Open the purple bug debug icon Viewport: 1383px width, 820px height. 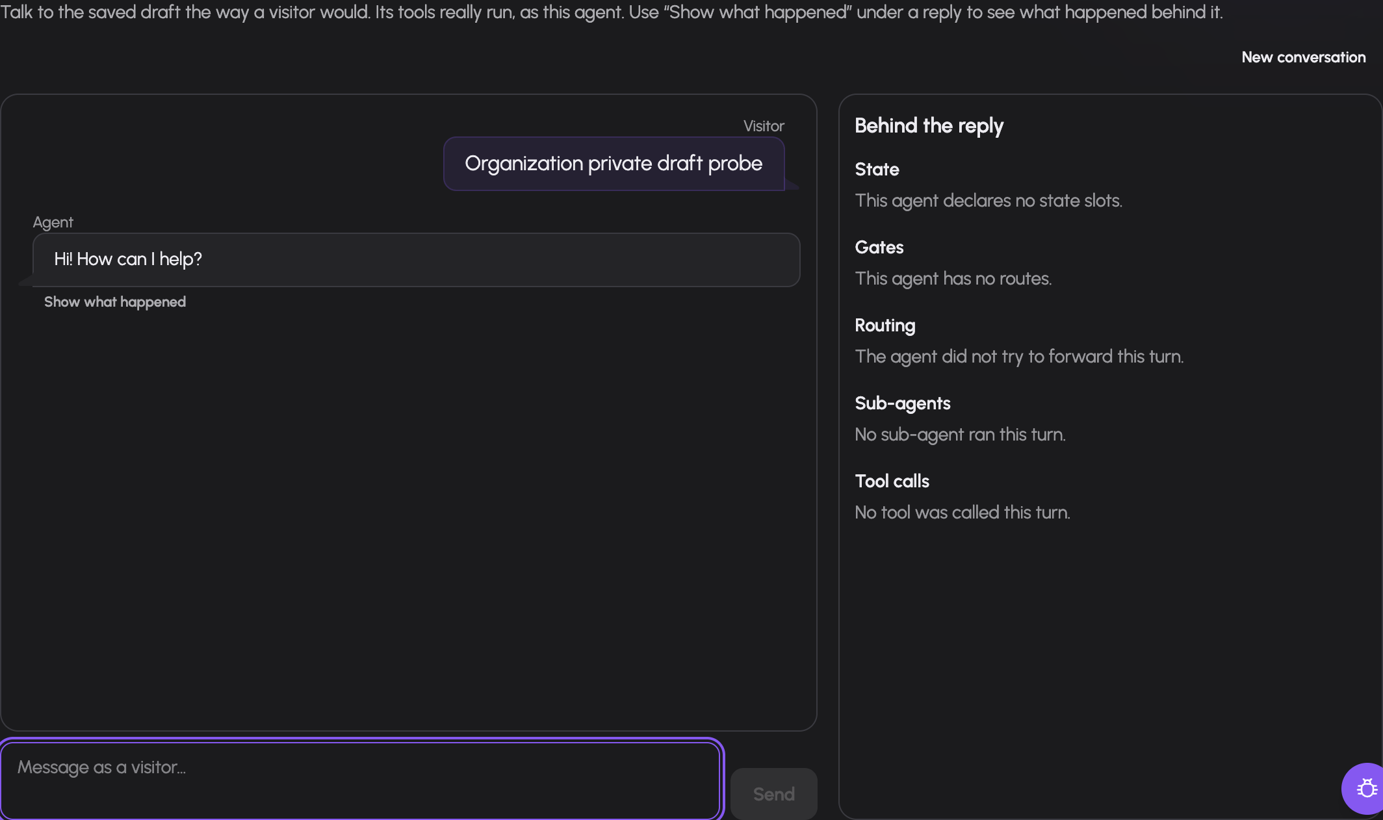coord(1365,788)
